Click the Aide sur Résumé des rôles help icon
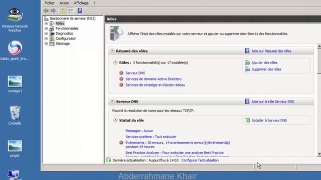Image resolution: width=321 pixels, height=180 pixels. (x=247, y=51)
